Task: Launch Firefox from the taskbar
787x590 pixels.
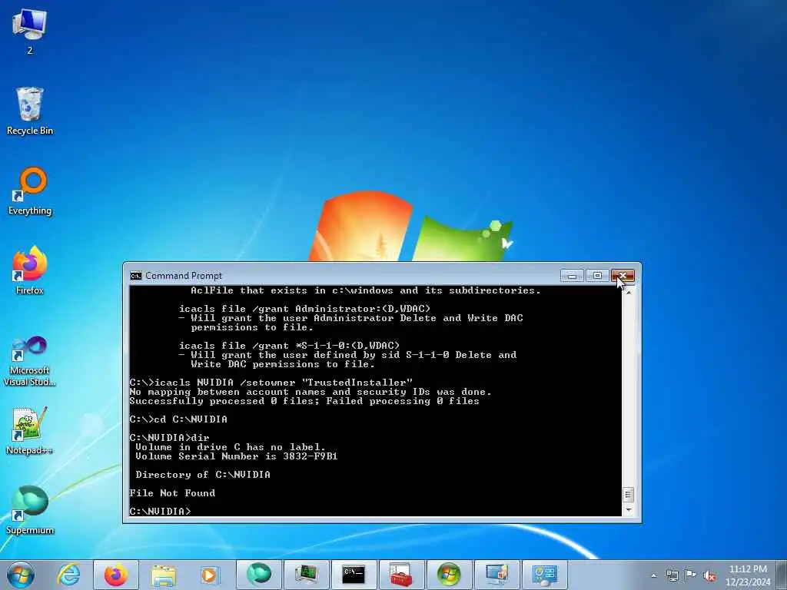Action: point(116,575)
